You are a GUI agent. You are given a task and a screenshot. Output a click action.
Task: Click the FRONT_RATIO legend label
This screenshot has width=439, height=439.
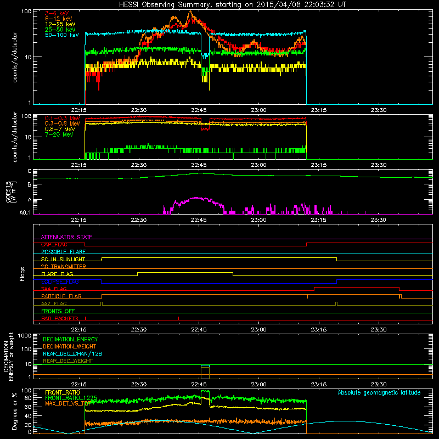tap(63, 392)
